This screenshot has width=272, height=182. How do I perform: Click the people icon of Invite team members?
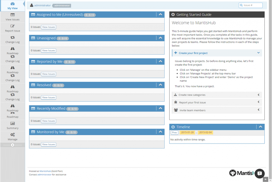176,110
